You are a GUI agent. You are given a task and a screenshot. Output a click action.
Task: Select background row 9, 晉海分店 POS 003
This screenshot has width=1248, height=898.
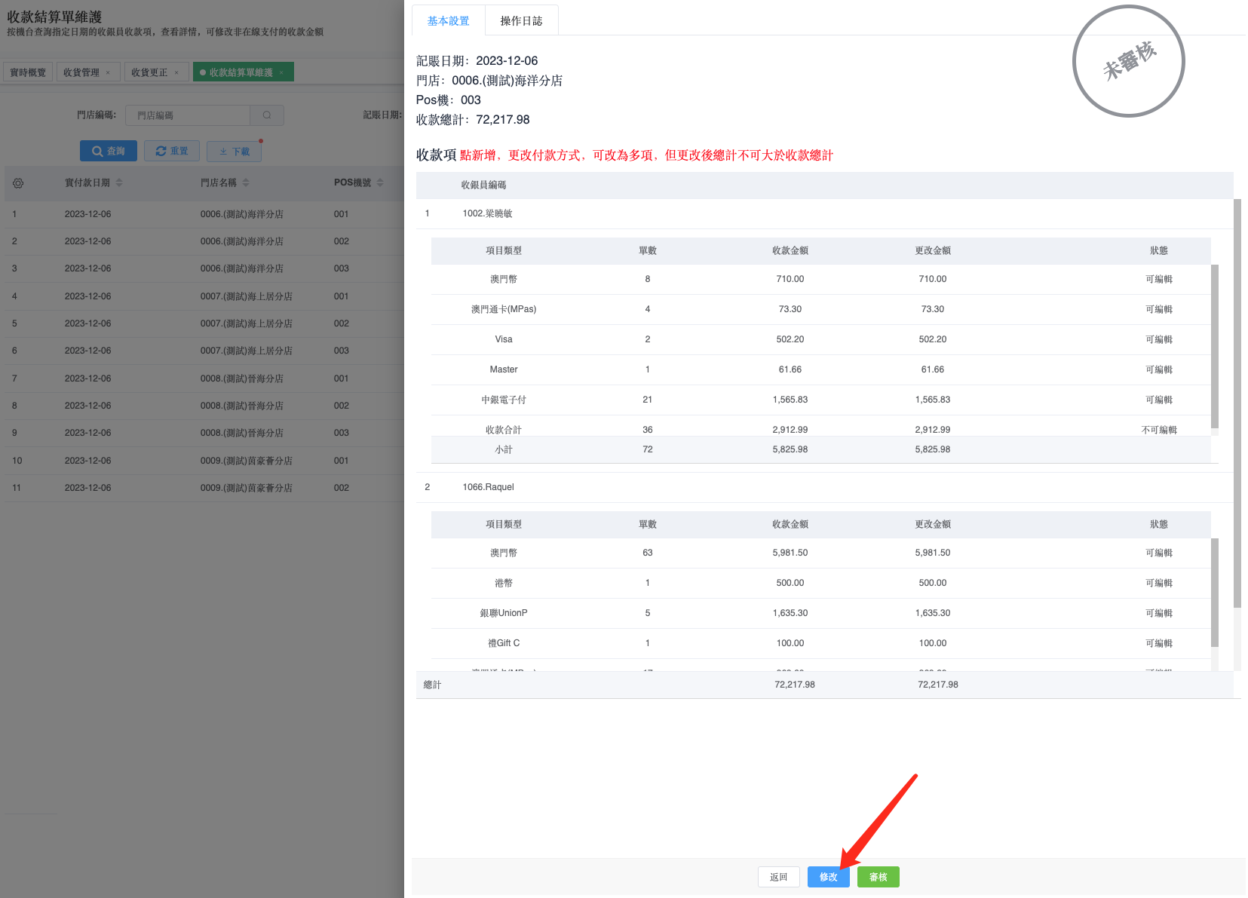pyautogui.click(x=204, y=433)
